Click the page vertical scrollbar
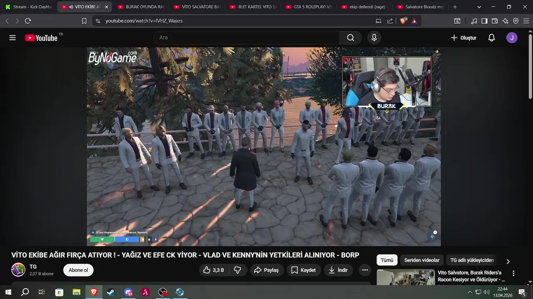The width and height of the screenshot is (533, 299). coord(530,66)
